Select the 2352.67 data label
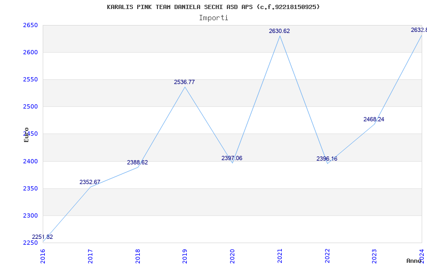427x266 pixels. pos(90,182)
